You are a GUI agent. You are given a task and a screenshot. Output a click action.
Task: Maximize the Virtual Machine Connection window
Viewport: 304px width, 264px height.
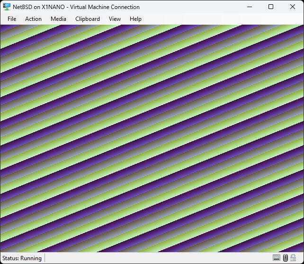271,7
